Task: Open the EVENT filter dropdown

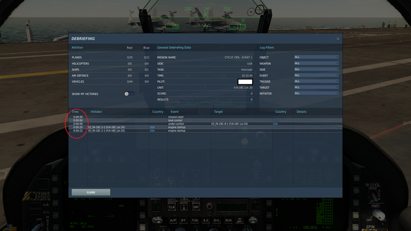Action: tap(316, 75)
